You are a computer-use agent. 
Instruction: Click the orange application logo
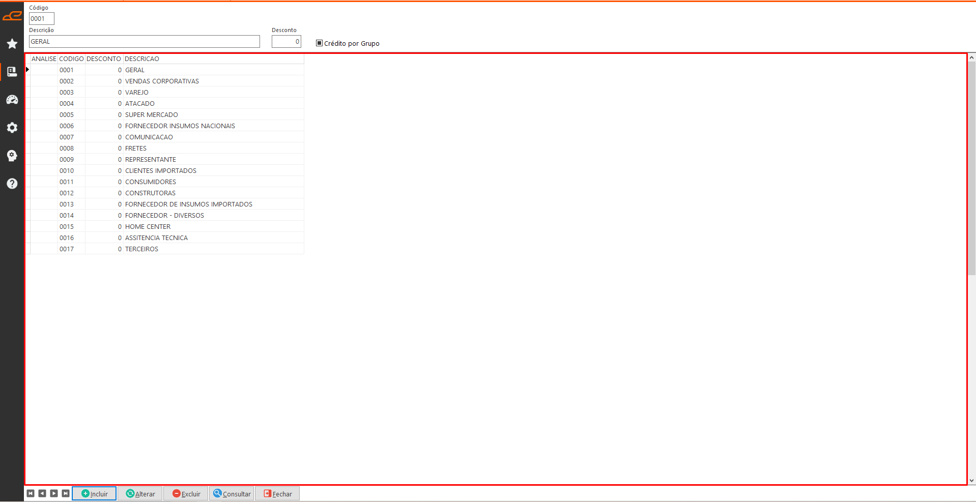click(x=12, y=16)
